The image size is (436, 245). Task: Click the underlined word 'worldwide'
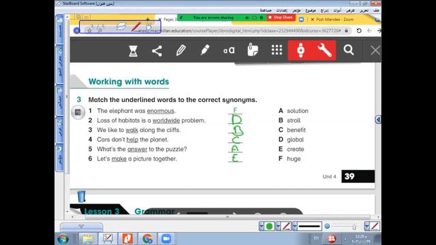(x=166, y=120)
